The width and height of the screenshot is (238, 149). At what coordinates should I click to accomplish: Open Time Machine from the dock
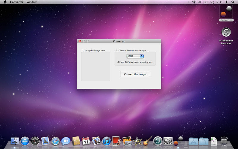(158, 141)
